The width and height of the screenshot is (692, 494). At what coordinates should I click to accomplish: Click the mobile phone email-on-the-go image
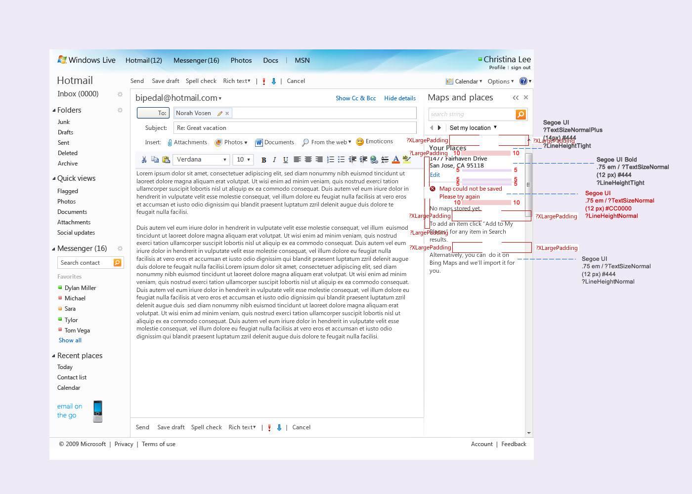click(98, 412)
